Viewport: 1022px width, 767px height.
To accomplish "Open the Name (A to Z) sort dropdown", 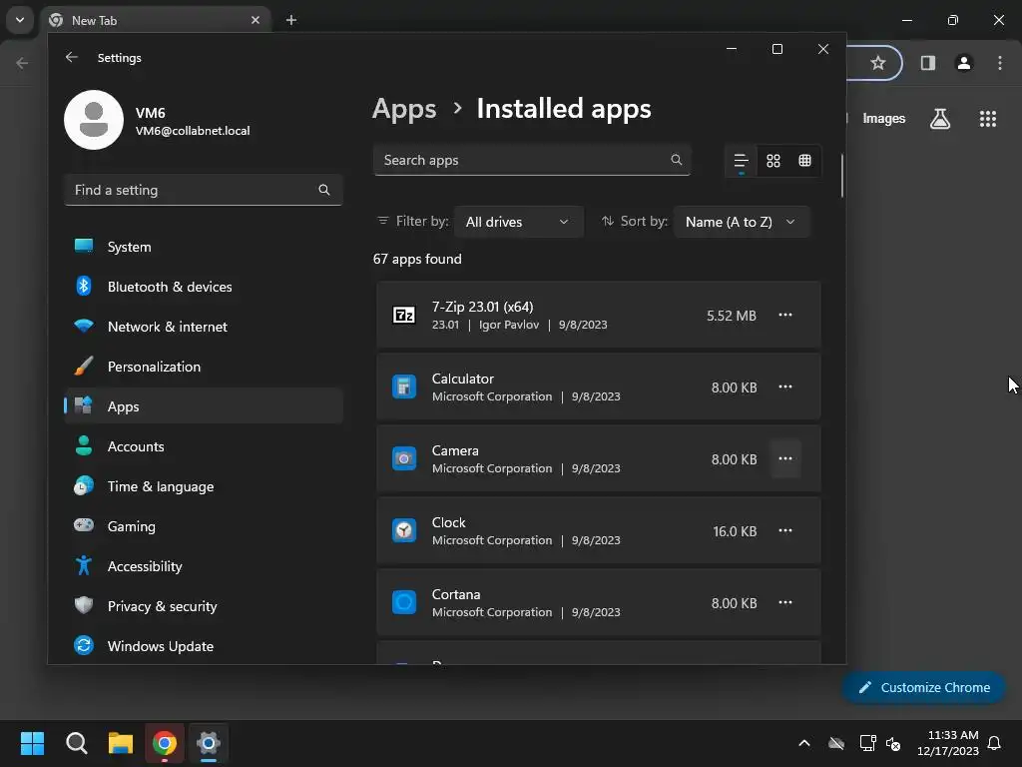I will (742, 222).
